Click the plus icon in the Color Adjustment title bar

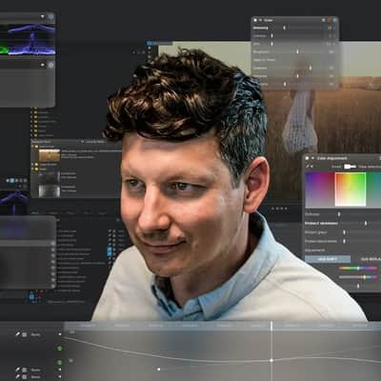tap(312, 158)
